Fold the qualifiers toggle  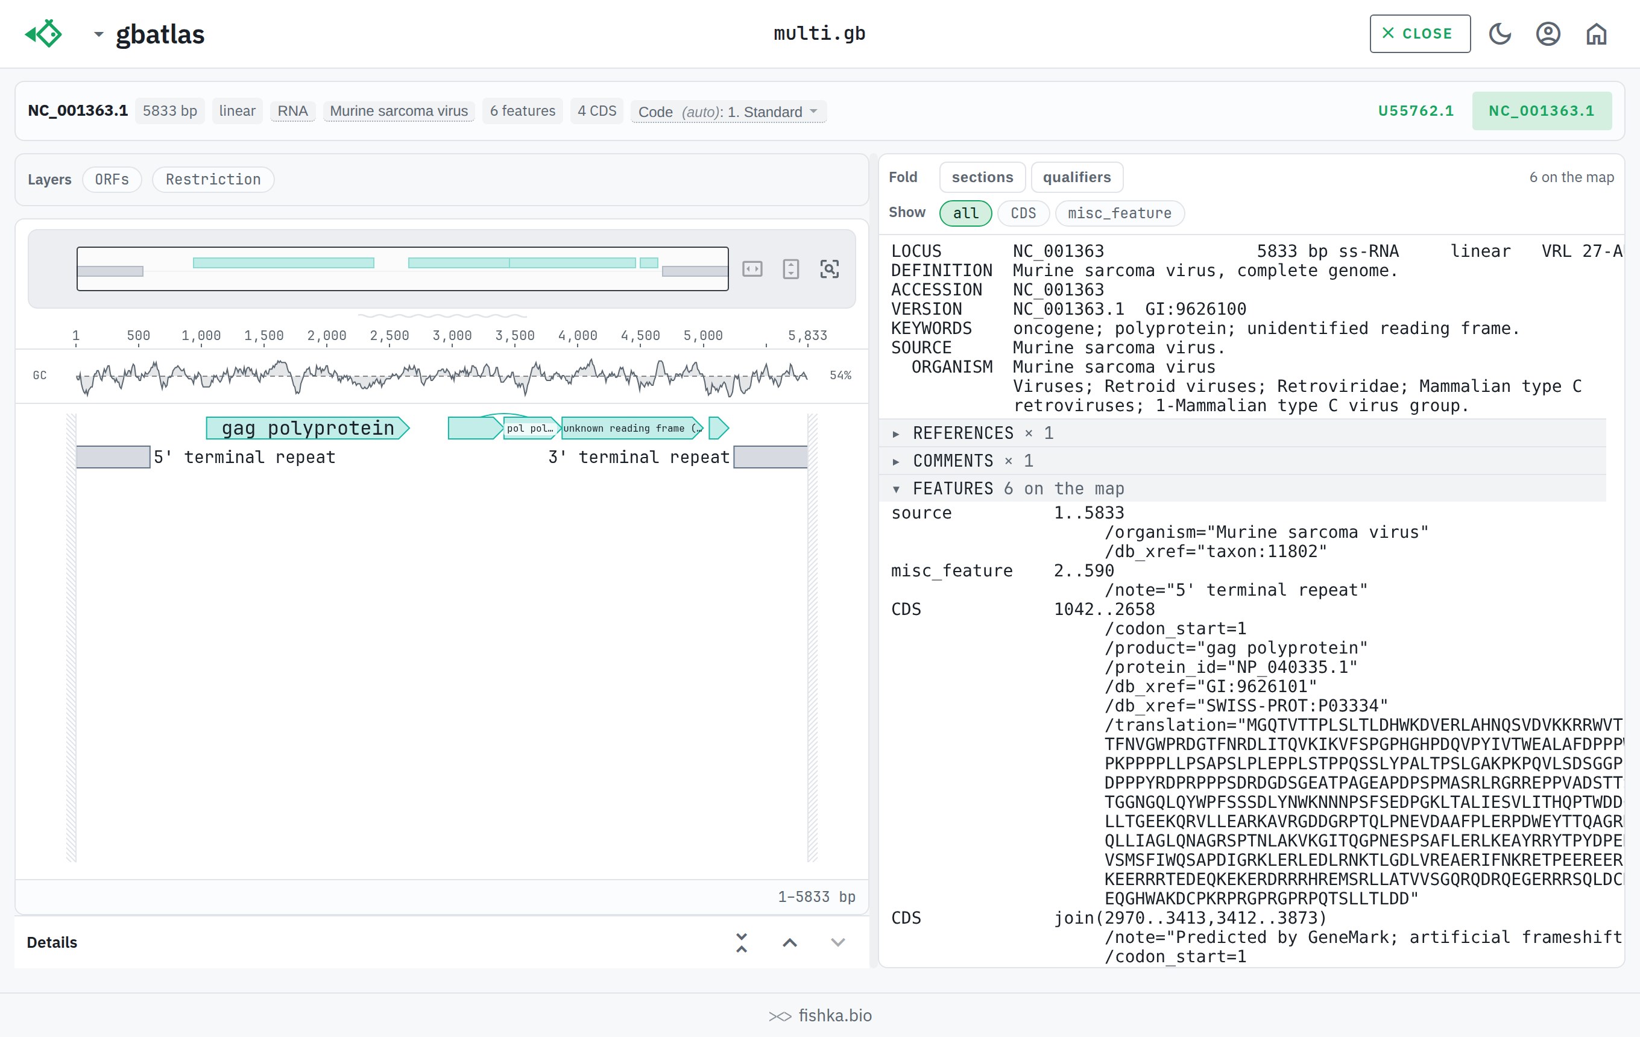tap(1077, 177)
